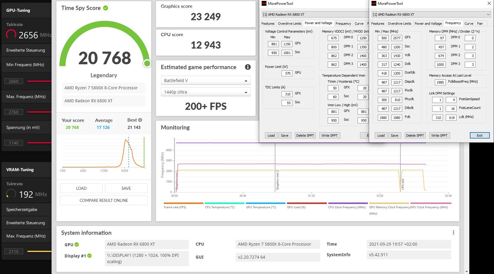The image size is (494, 274).
Task: Click the GPU green validation check icon
Action: pos(77,244)
